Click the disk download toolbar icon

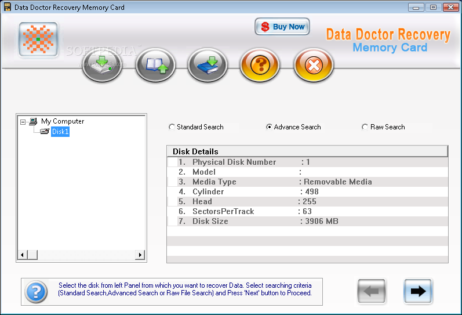click(x=102, y=65)
